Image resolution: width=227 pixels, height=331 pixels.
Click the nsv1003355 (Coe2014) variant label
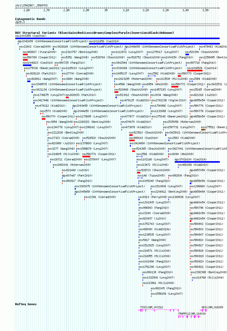tap(31, 36)
